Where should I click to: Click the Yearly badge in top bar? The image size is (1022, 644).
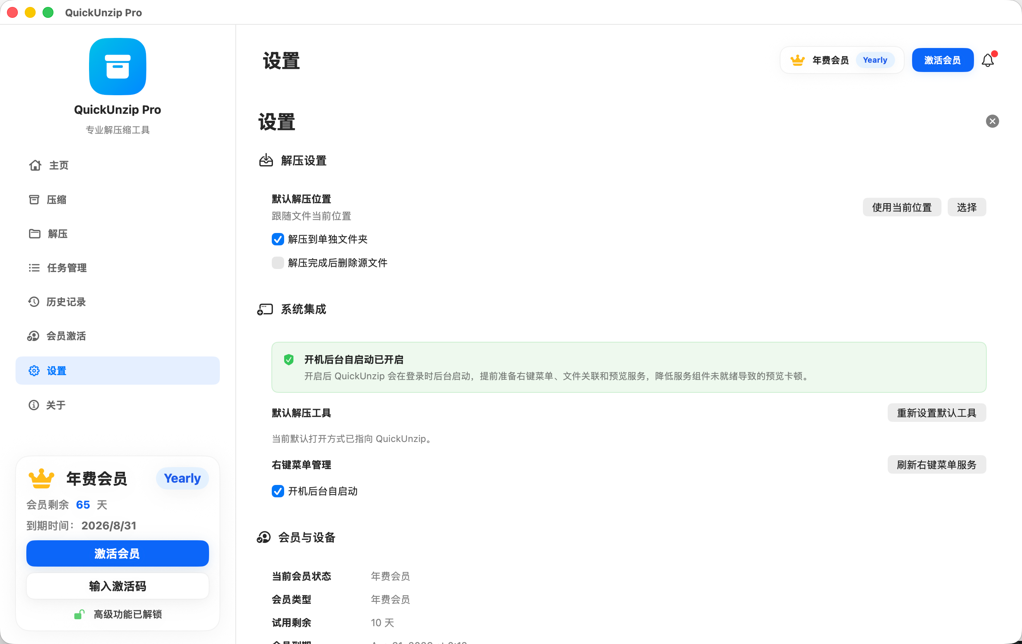(x=875, y=60)
